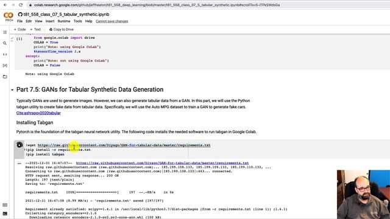Image resolution: width=390 pixels, height=219 pixels.
Task: Open the output options dots of running cell
Action: (19, 164)
